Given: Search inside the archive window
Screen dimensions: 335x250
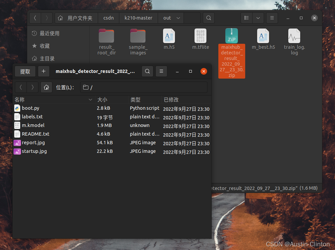Looking at the screenshot, I should click(147, 71).
